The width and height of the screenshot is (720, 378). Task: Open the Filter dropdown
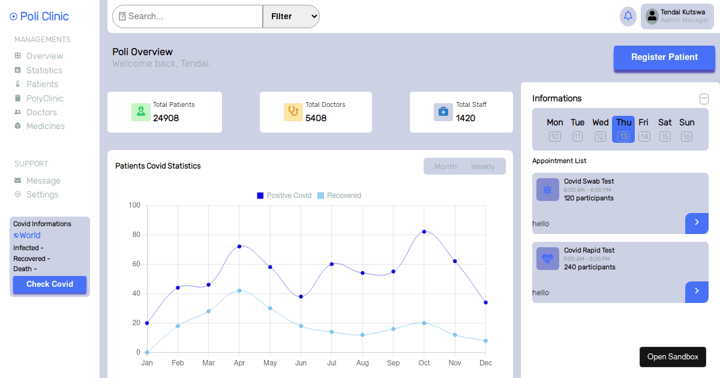[x=291, y=16]
